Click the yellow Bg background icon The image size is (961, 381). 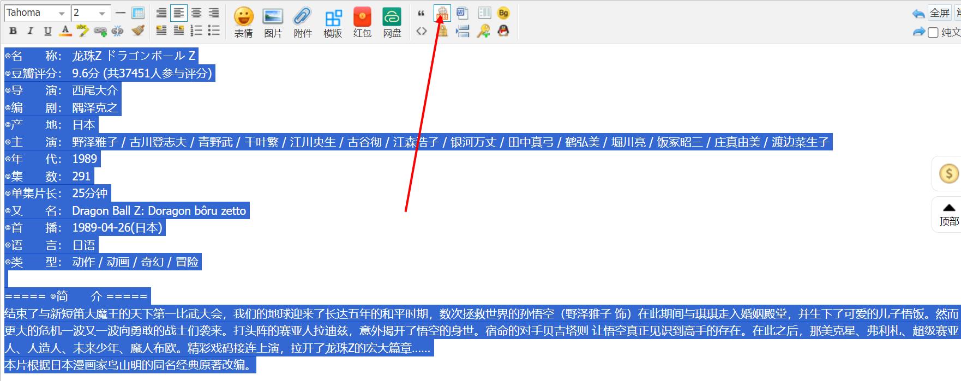click(503, 13)
